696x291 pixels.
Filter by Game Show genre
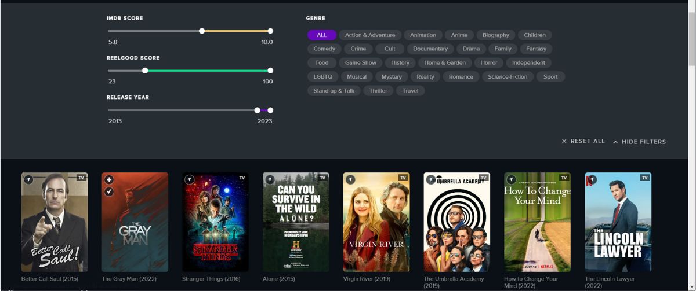pyautogui.click(x=361, y=63)
